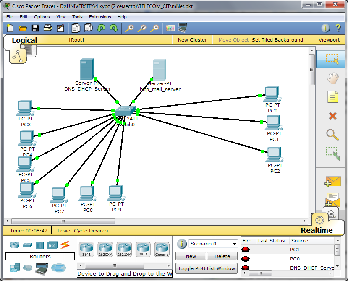Click Toggle PDU List Window button

pyautogui.click(x=207, y=268)
